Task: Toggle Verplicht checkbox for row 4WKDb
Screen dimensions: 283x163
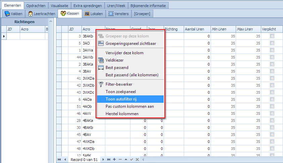Action: 272,148
